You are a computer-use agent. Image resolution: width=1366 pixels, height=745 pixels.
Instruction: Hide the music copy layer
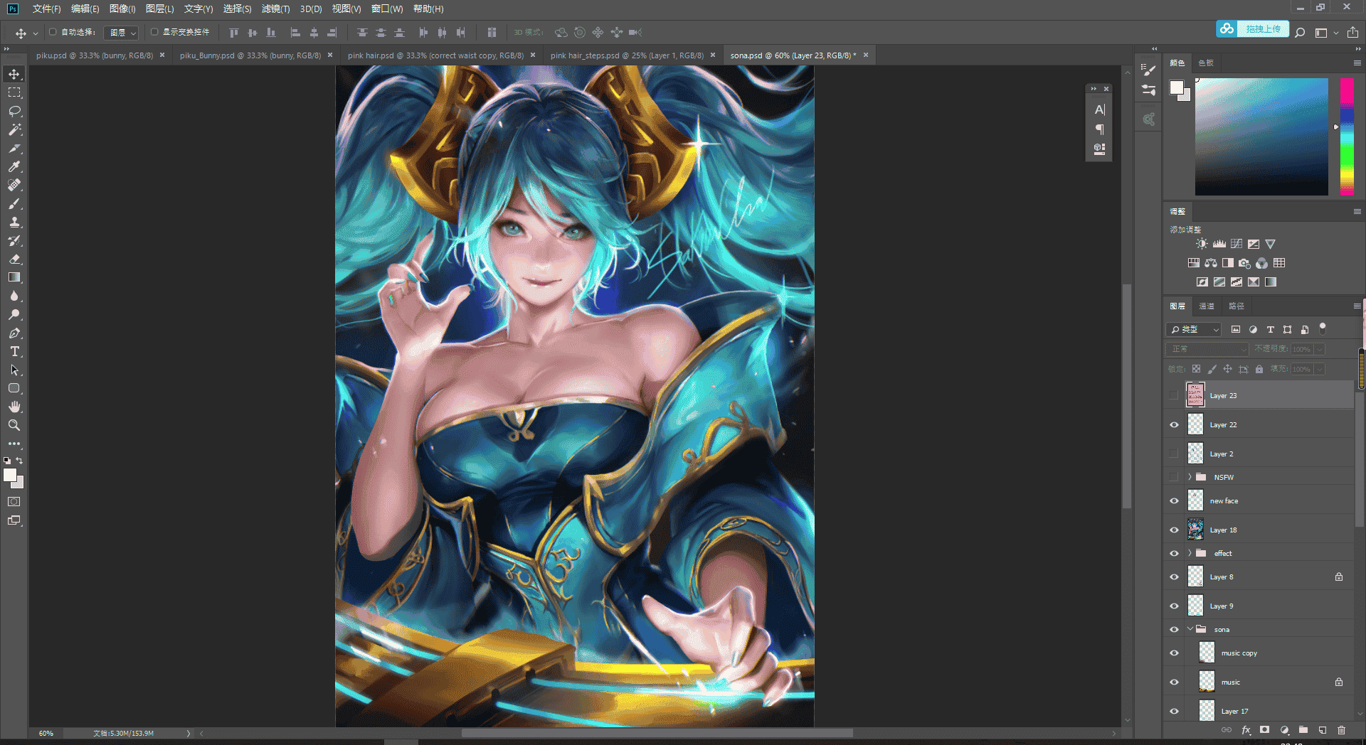[1174, 653]
